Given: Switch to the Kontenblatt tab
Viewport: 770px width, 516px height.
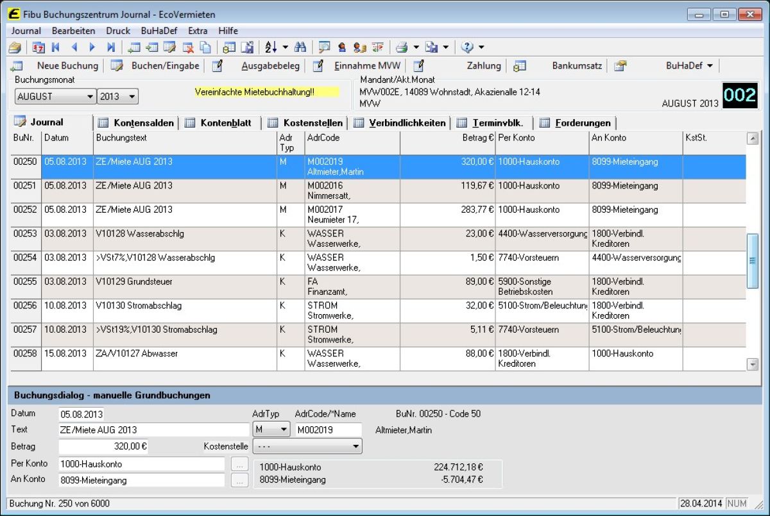Looking at the screenshot, I should (219, 123).
